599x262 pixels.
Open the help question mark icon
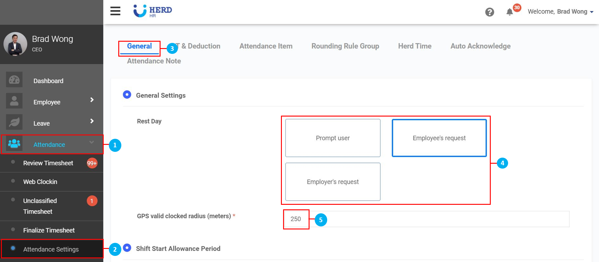click(x=489, y=12)
